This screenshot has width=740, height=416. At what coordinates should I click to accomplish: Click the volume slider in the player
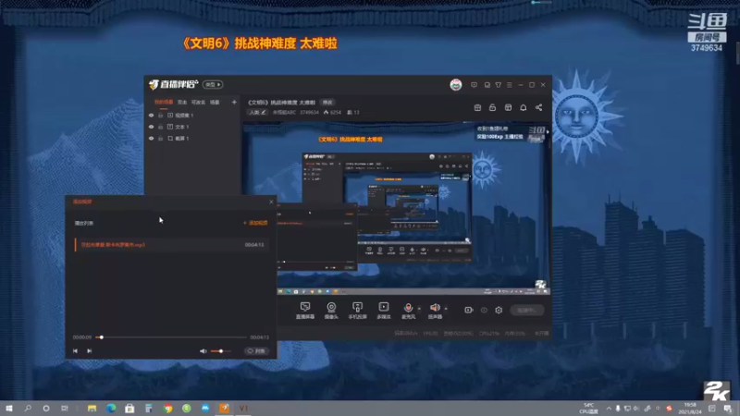221,351
